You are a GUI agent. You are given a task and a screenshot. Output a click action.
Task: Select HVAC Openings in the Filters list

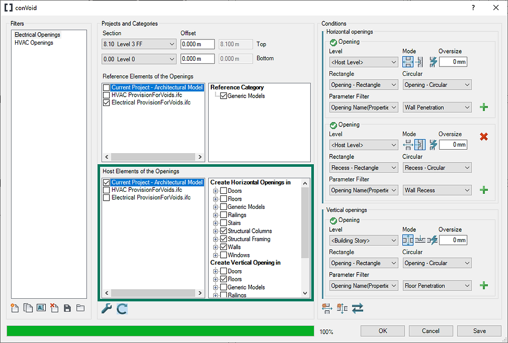click(x=36, y=43)
